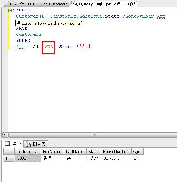Click the SELECT keyword in the query

click(x=22, y=10)
